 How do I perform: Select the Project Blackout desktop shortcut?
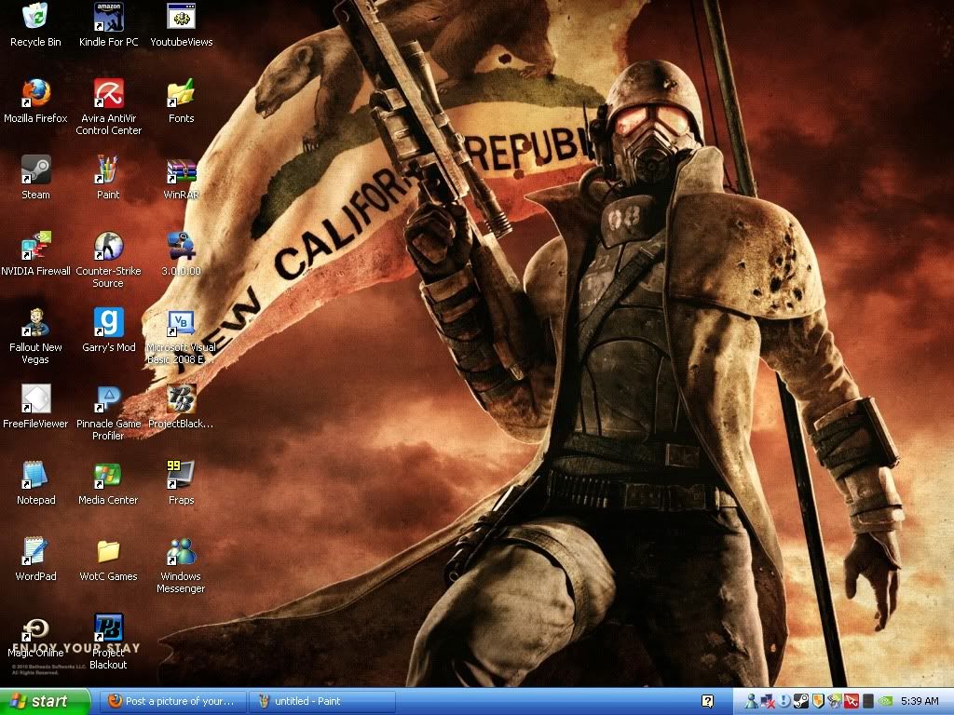[x=108, y=641]
